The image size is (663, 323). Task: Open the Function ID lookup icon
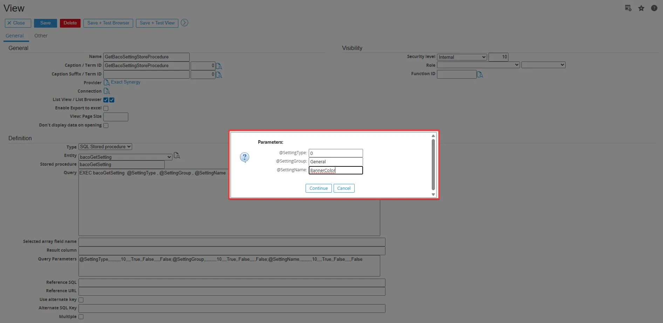click(480, 74)
